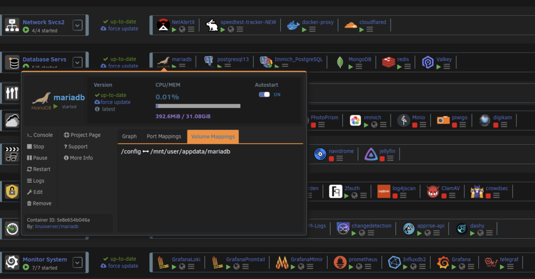Image resolution: width=535 pixels, height=279 pixels.
Task: Click the Monitor System folder icon
Action: (x=12, y=262)
